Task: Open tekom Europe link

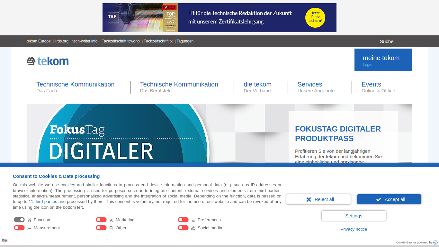Action: [39, 41]
